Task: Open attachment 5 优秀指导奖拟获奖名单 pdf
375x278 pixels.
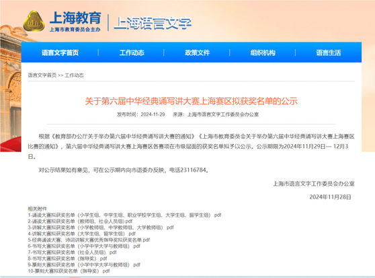Action: pos(89,240)
